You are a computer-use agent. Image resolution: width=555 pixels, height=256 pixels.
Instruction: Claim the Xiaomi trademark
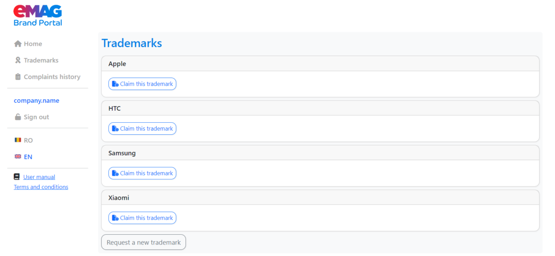point(142,218)
